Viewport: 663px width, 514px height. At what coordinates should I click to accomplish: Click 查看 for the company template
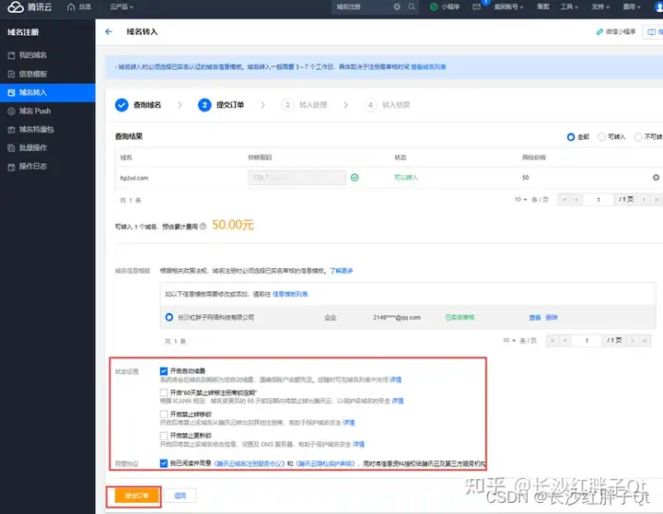pos(535,317)
